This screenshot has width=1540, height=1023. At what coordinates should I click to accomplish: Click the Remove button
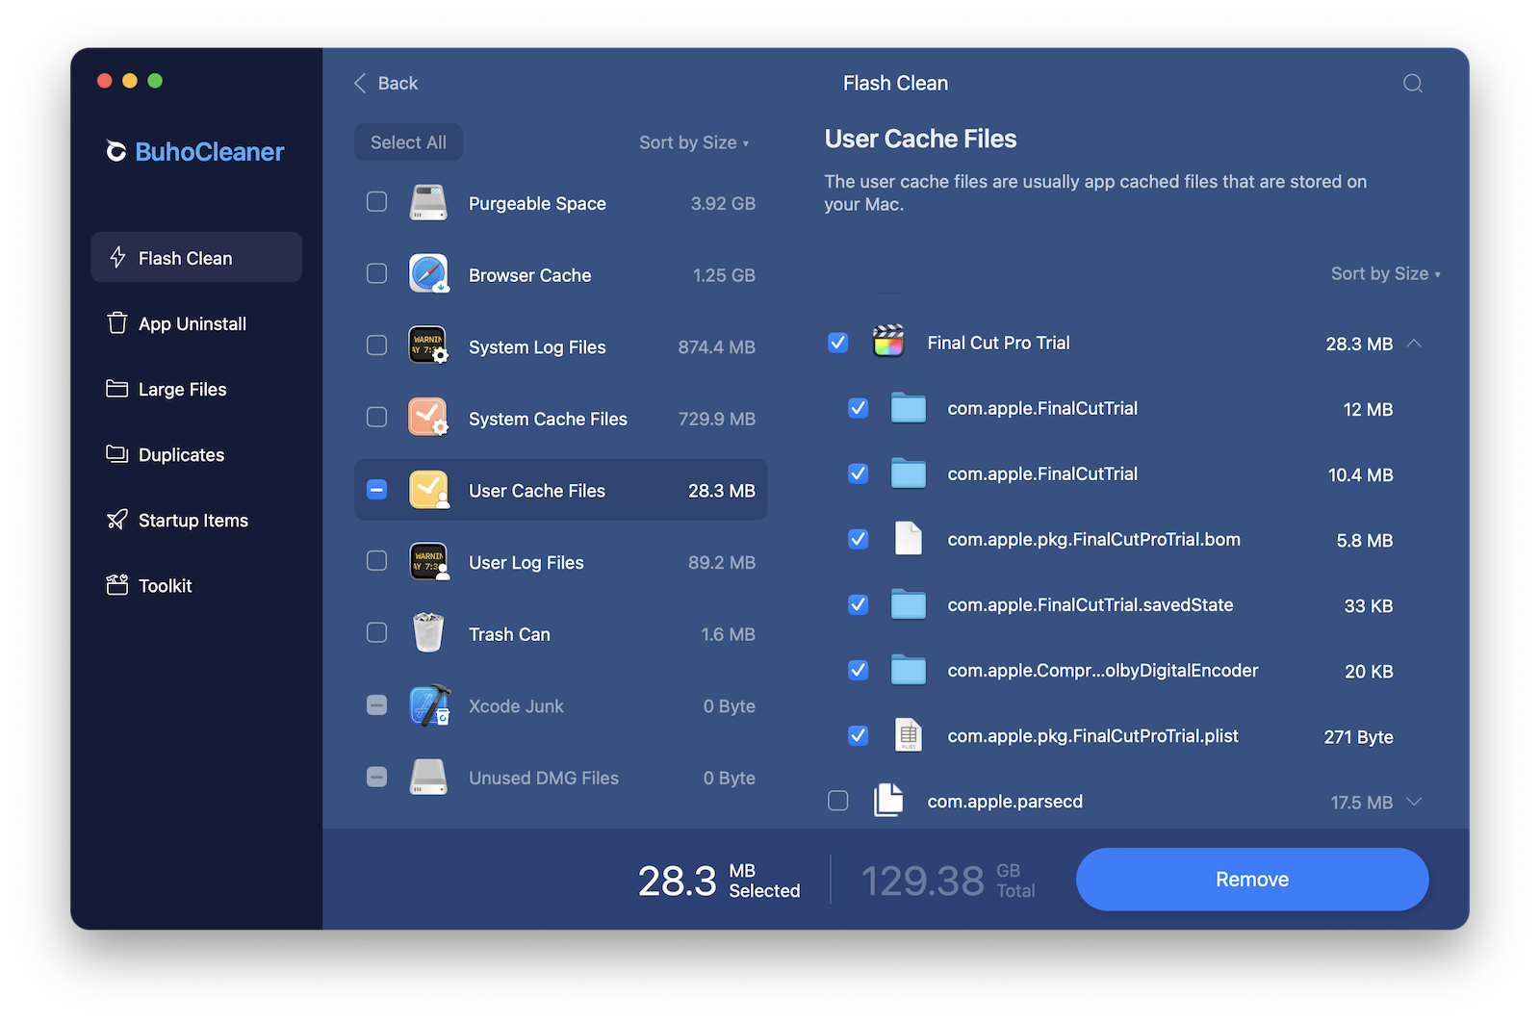1251,879
